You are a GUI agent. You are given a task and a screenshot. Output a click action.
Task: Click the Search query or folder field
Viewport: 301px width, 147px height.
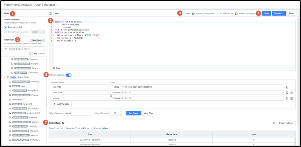25,49
